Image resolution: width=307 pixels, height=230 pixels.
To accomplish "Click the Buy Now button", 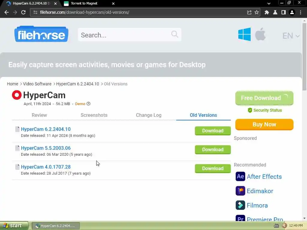I will pos(264,124).
